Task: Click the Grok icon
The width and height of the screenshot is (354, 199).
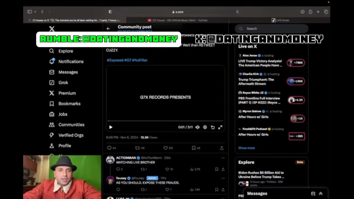Action: [x=52, y=82]
